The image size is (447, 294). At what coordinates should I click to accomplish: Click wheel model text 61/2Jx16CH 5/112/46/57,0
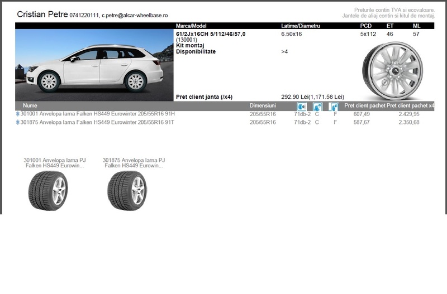211,34
